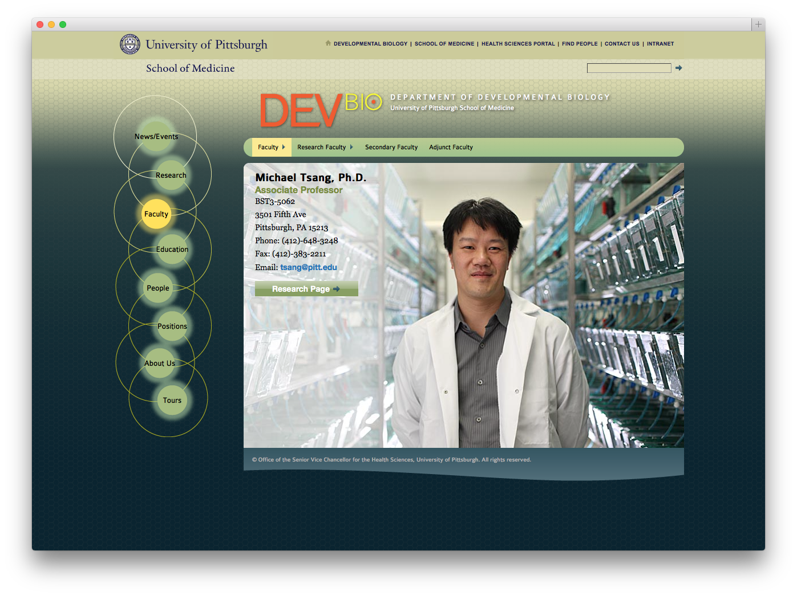The image size is (797, 596).
Task: Click the phone number (412)-648-3248
Action: (x=310, y=240)
